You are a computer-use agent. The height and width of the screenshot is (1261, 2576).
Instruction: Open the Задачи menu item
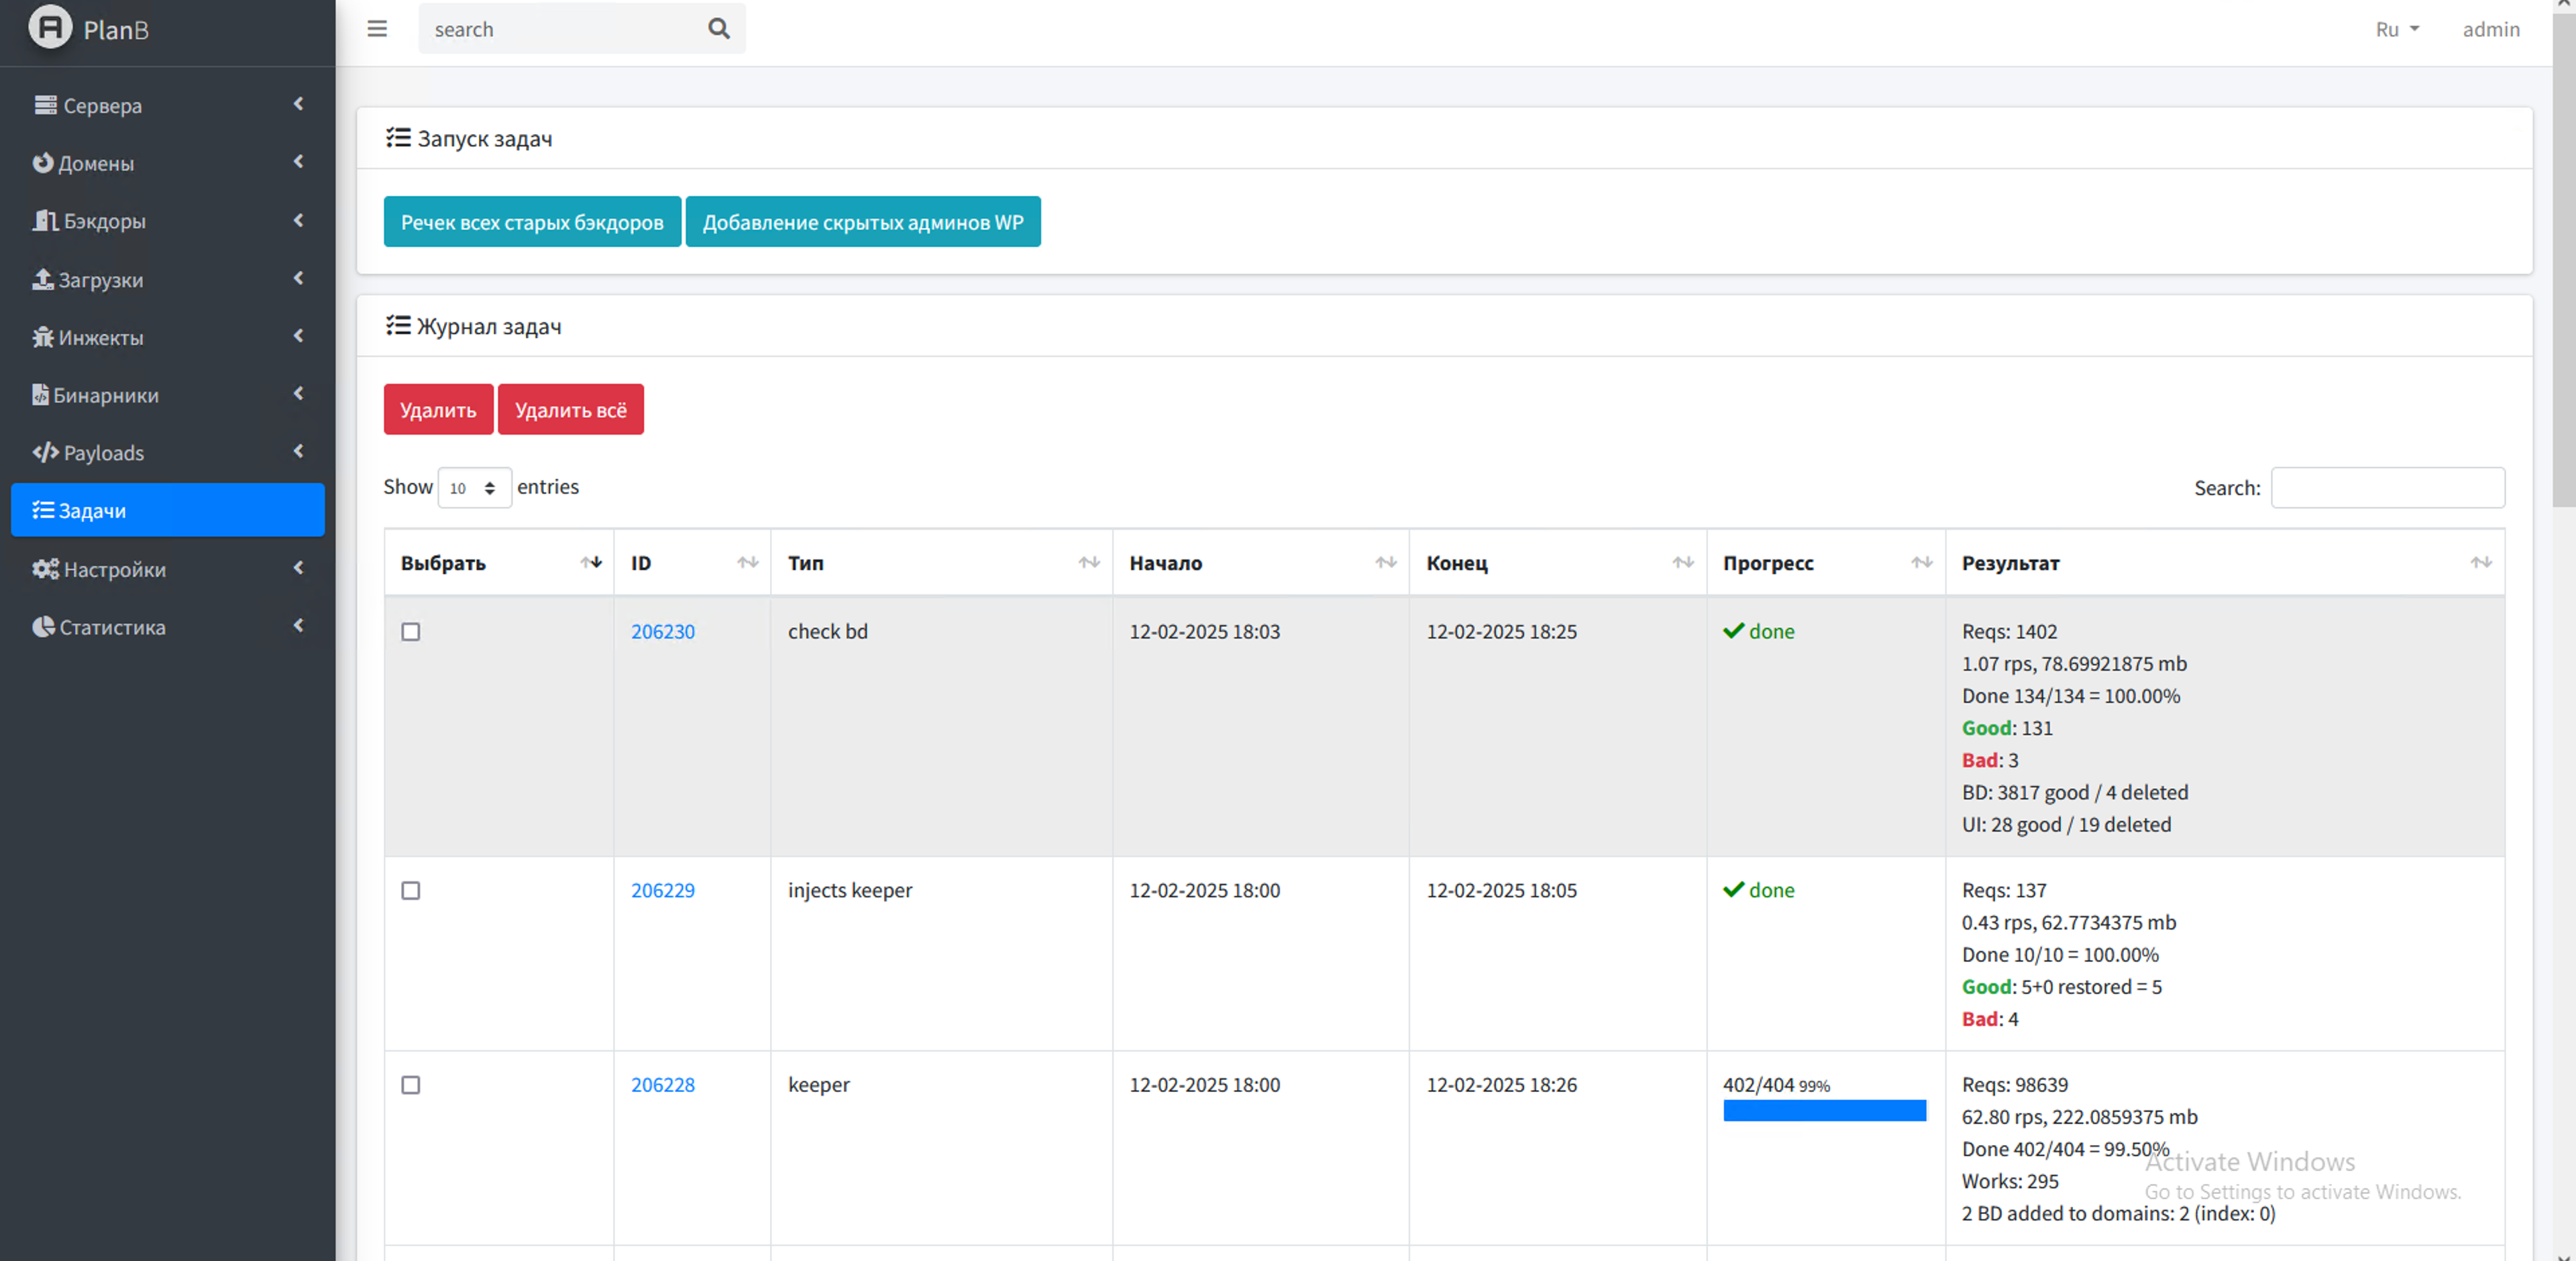click(x=167, y=510)
